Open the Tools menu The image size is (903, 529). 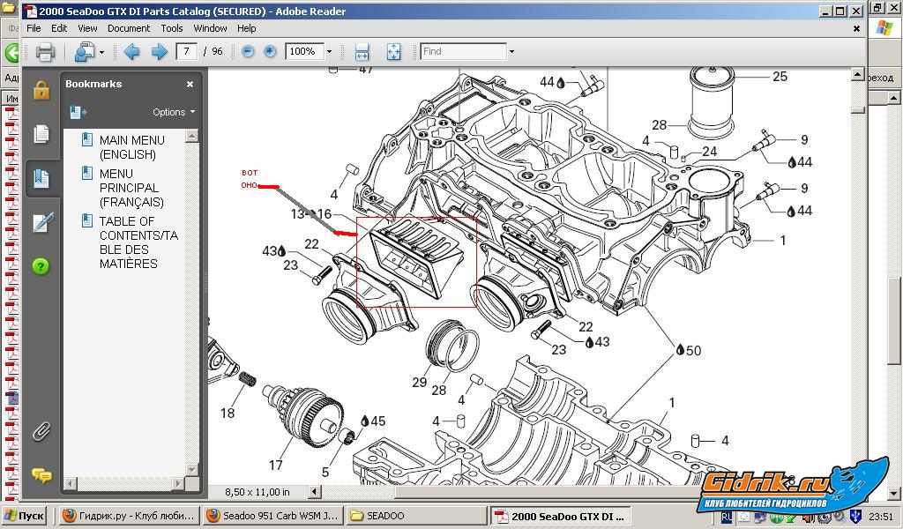click(x=172, y=28)
